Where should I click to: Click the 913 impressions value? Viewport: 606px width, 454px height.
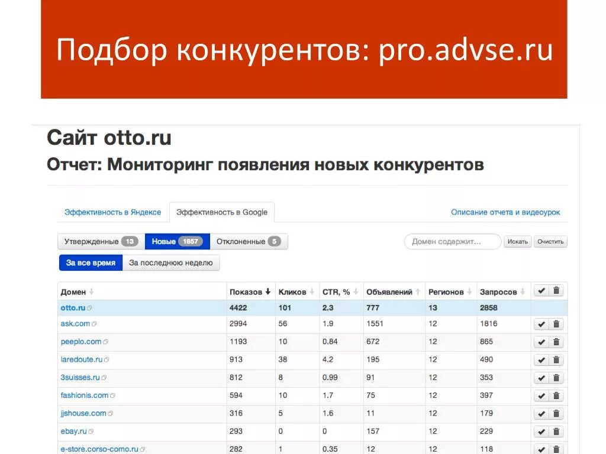[236, 359]
